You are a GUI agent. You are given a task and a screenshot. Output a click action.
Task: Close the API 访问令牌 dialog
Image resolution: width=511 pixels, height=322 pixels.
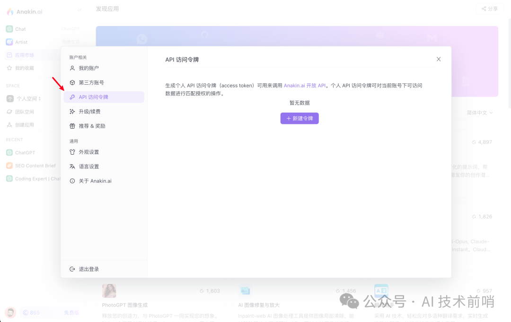point(439,59)
